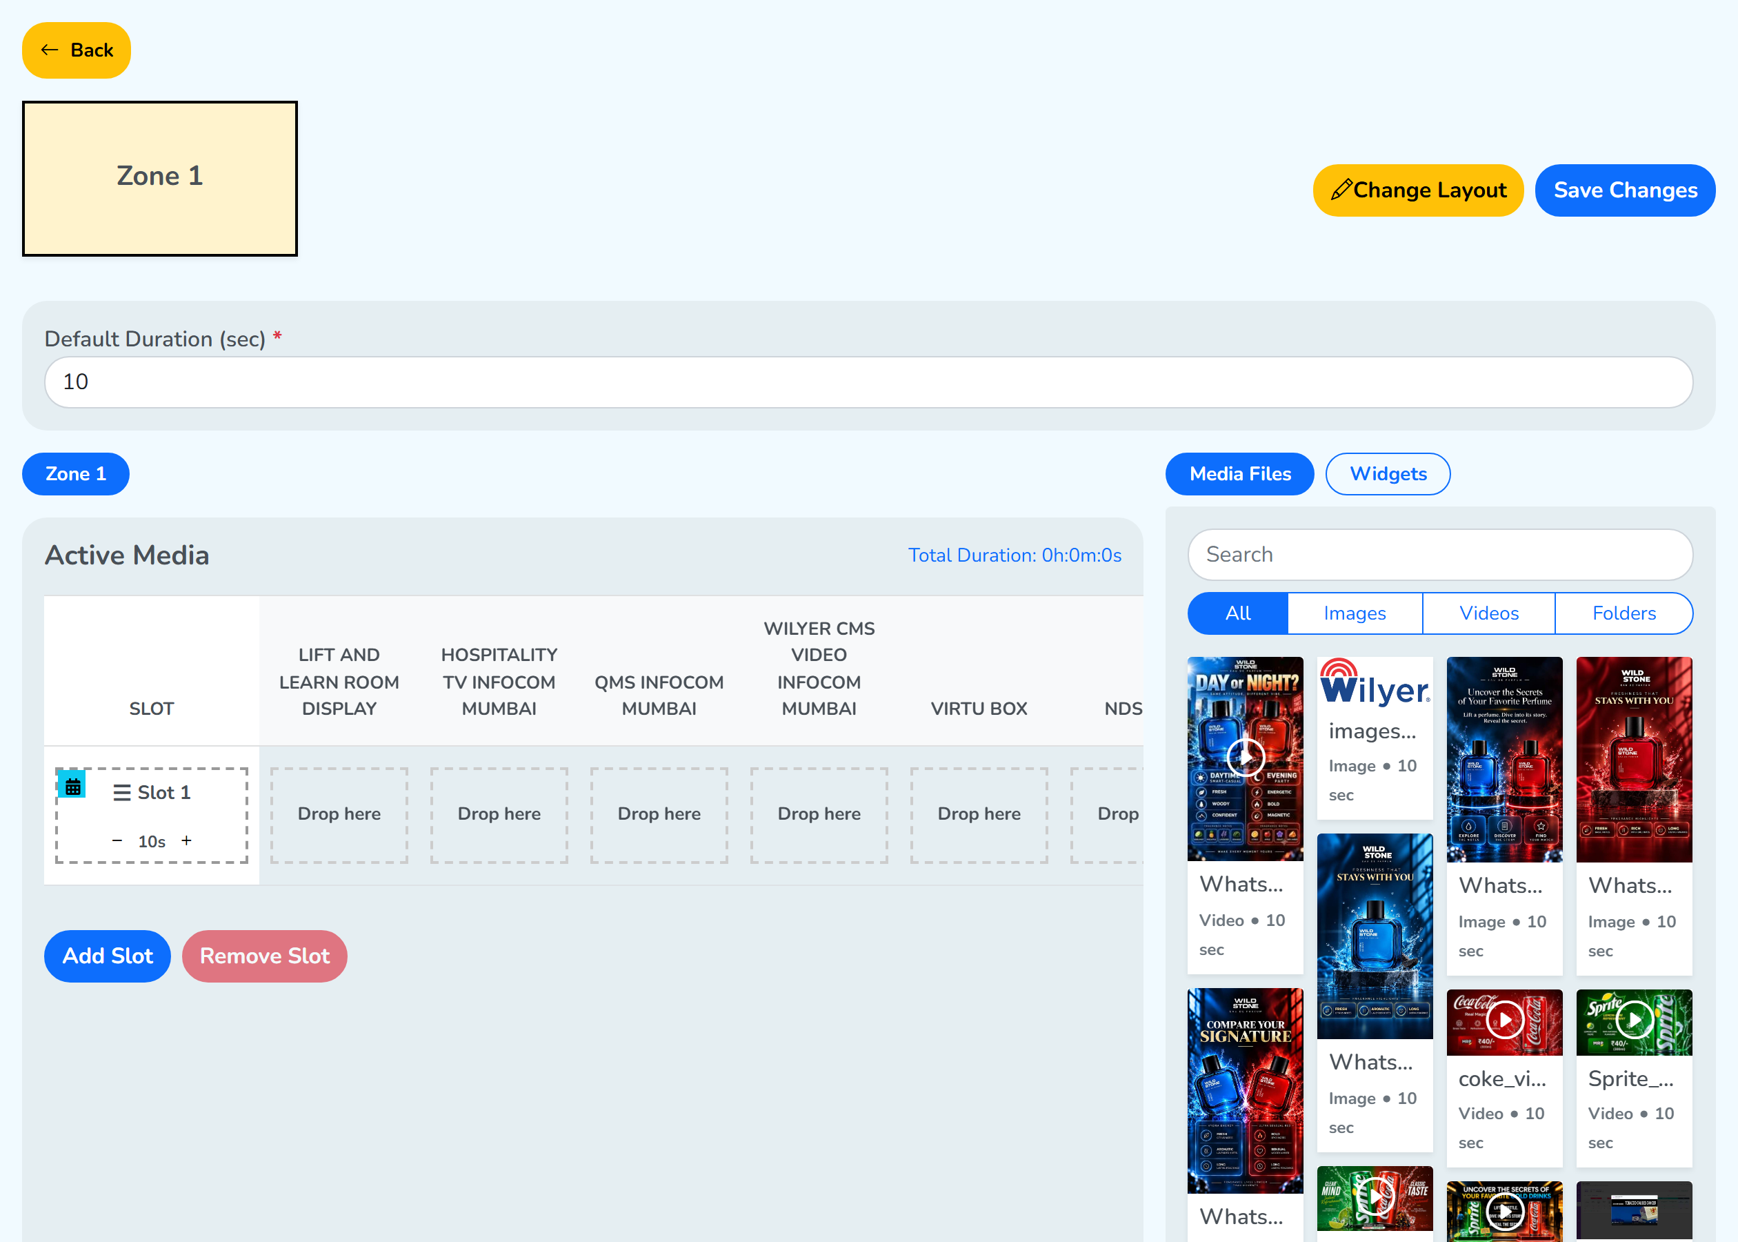Click Drop here under VIRTU BOX
Viewport: 1738px width, 1242px height.
point(979,816)
